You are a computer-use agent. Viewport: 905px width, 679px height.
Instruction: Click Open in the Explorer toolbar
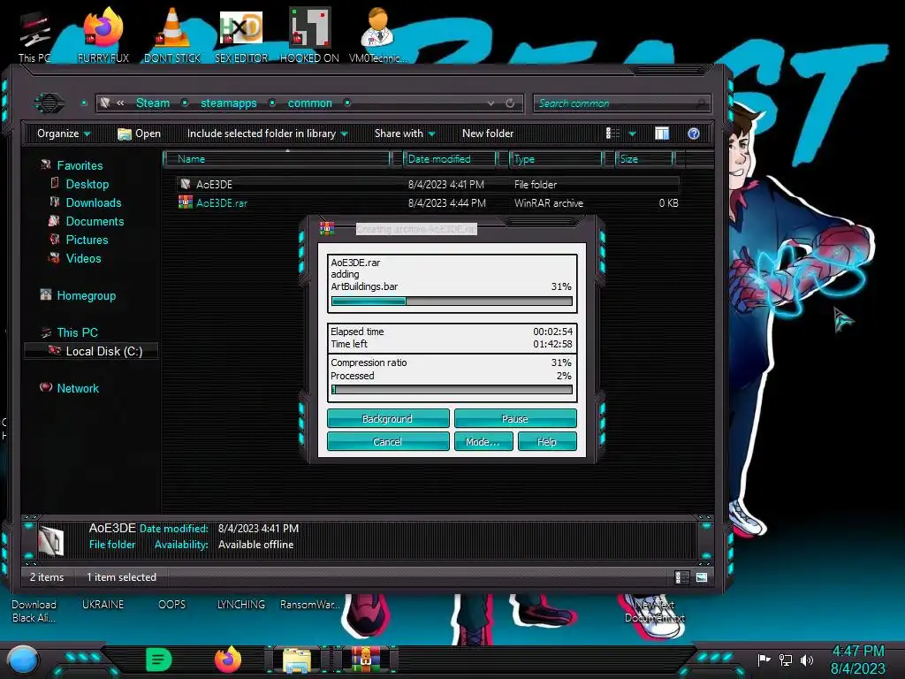(x=139, y=134)
